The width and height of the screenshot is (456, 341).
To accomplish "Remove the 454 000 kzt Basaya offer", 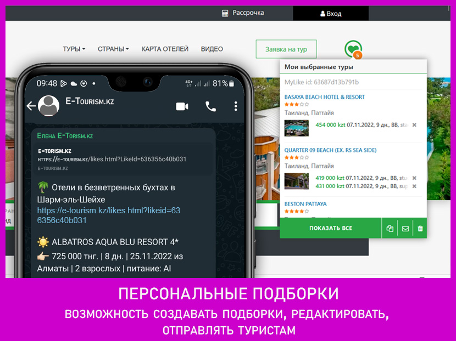I will click(414, 125).
